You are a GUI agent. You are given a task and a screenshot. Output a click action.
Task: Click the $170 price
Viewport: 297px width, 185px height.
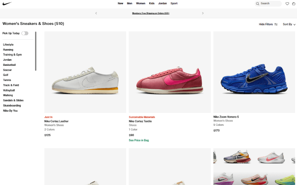click(x=216, y=130)
